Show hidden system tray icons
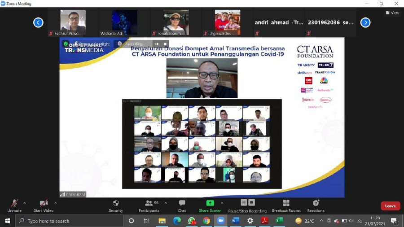 point(321,221)
